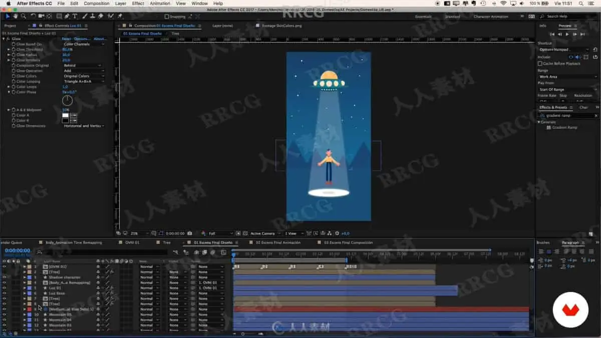Open Glow Colors Original Colors dropdown
The width and height of the screenshot is (601, 338).
click(84, 76)
